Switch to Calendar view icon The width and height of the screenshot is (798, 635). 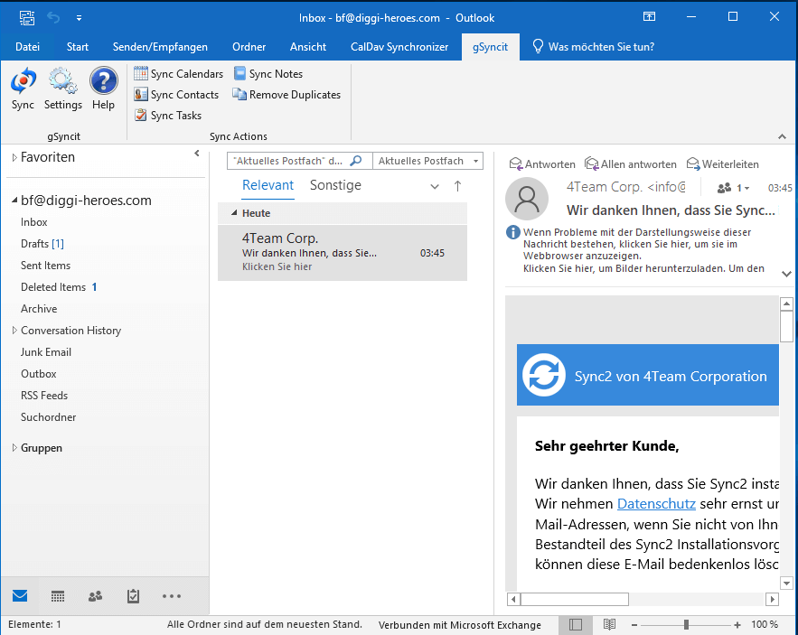[58, 596]
